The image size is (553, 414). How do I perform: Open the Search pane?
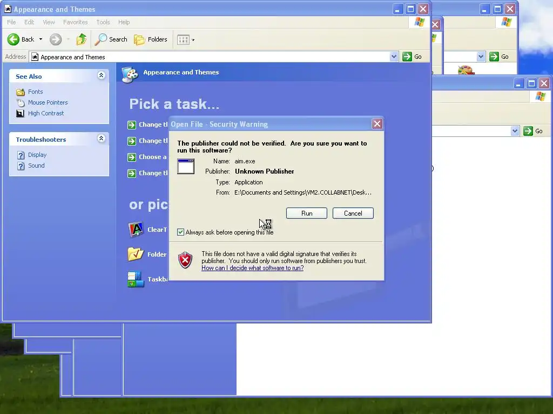[111, 39]
